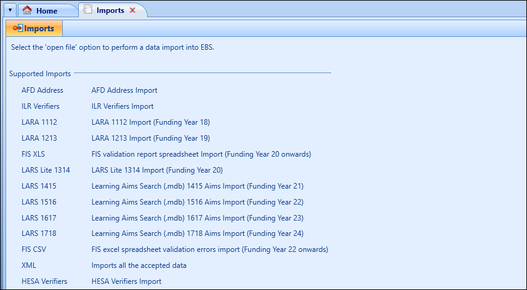Viewport: 527px width, 290px height.
Task: Select the LARA 1213 import
Action: 39,138
